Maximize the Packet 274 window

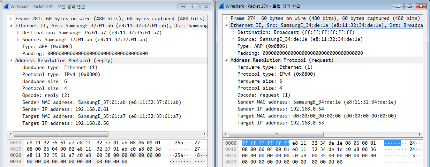[x=409, y=6]
